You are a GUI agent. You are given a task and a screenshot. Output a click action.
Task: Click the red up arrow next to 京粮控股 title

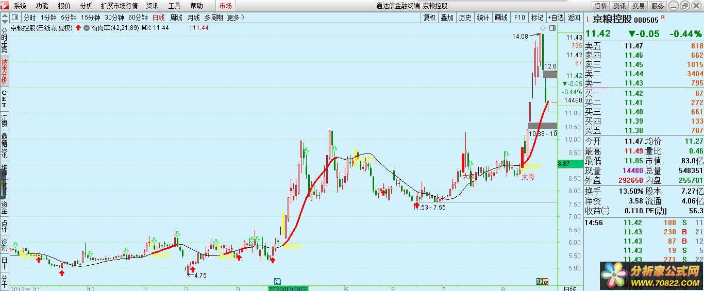(x=78, y=27)
